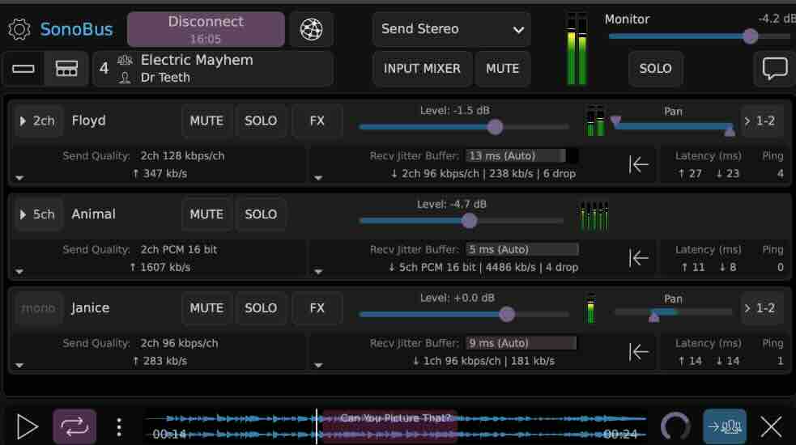Switch to the minimal single-bar layout icon
This screenshot has width=796, height=445.
click(23, 69)
